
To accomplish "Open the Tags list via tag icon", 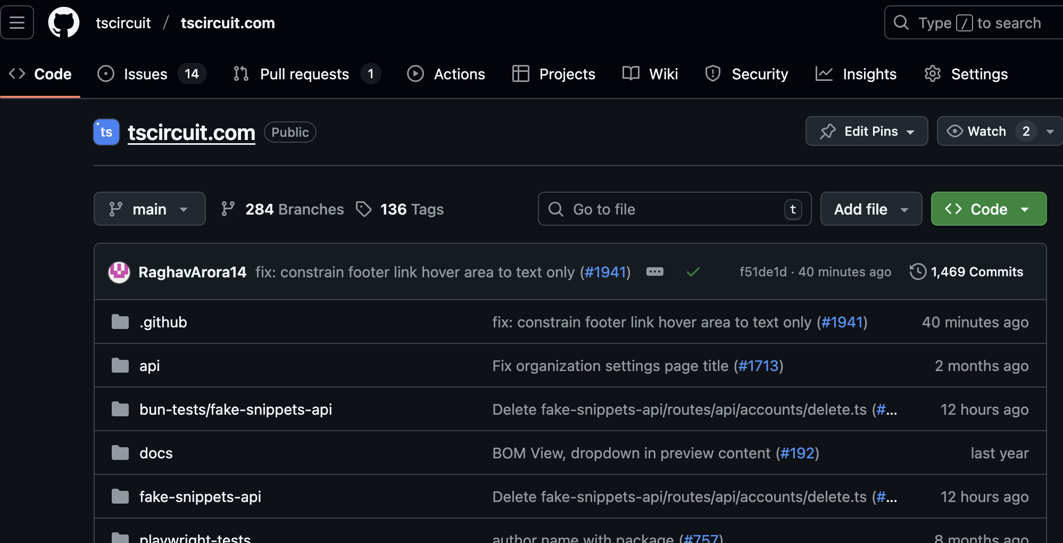I will click(x=364, y=209).
